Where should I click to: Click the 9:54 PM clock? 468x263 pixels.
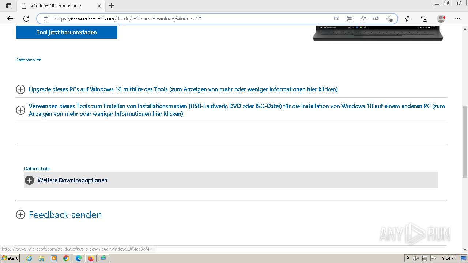(x=449, y=258)
